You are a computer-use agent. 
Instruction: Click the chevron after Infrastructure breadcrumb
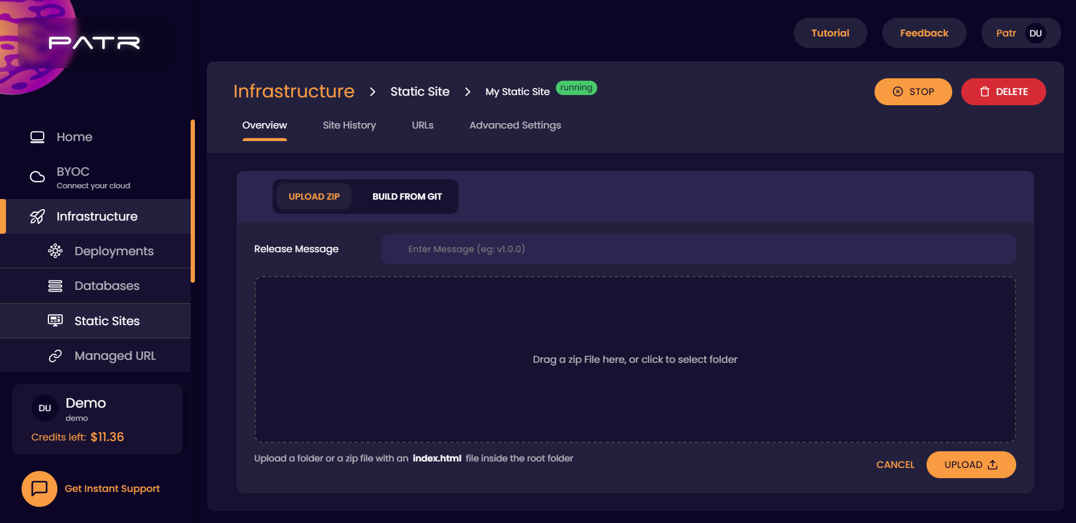pyautogui.click(x=372, y=91)
